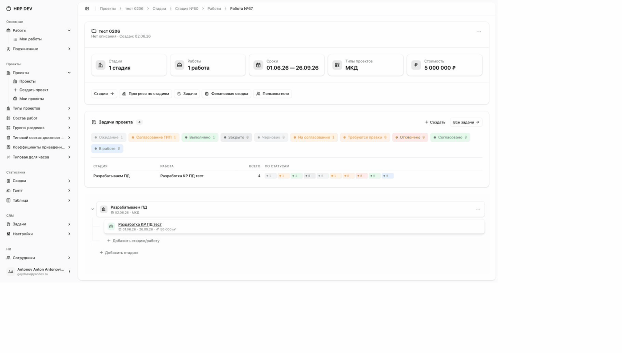Open Финансовая сводка

coord(226,94)
